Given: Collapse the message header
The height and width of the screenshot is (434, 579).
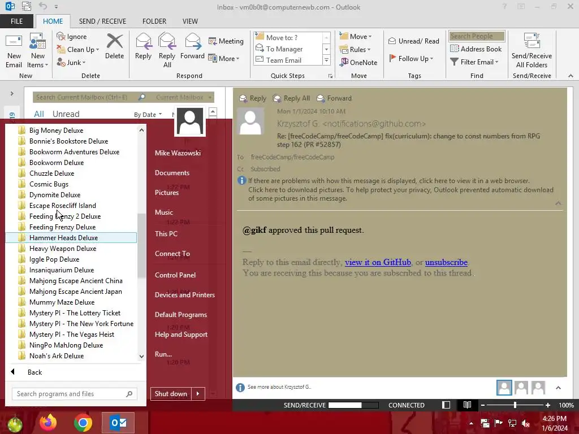Looking at the screenshot, I should tap(558, 203).
